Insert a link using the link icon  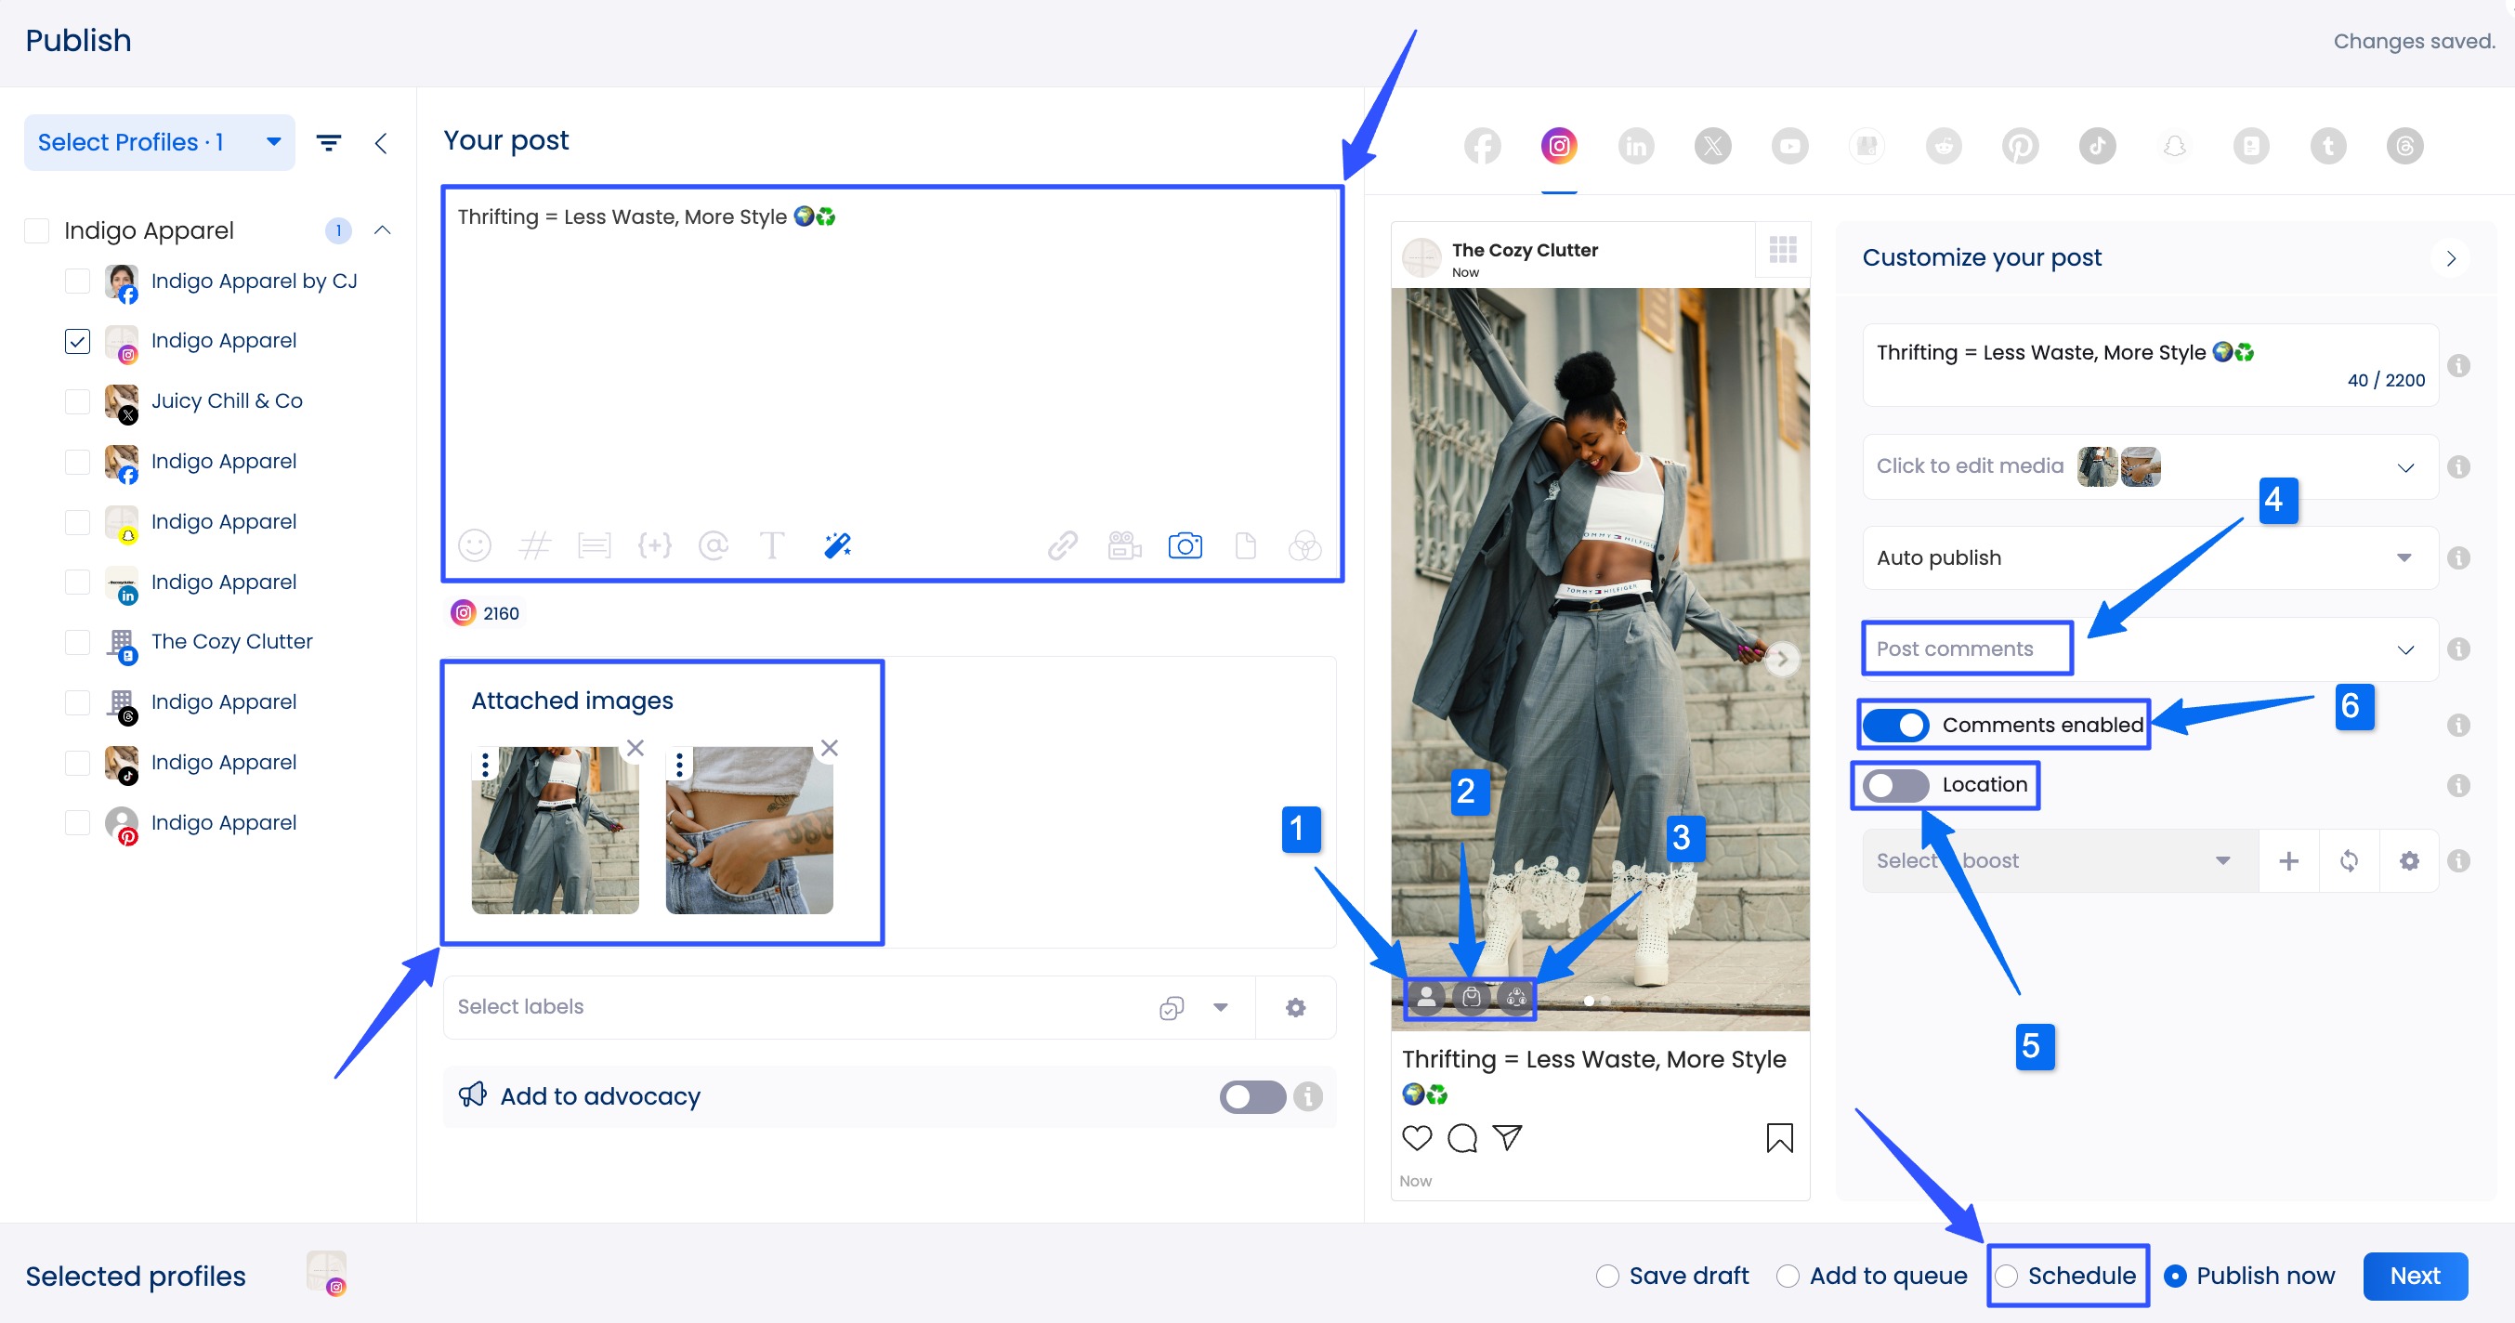tap(1062, 544)
